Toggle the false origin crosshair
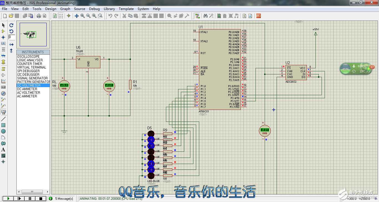The image size is (379, 202). point(69,16)
